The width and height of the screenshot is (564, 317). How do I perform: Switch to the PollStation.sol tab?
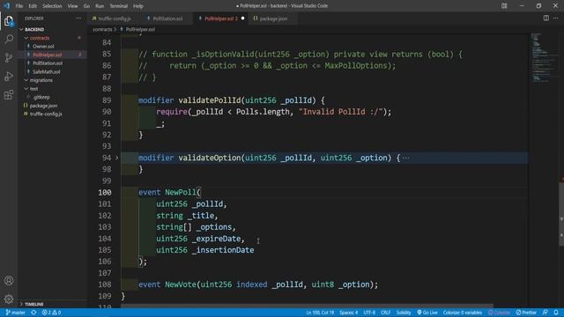167,18
